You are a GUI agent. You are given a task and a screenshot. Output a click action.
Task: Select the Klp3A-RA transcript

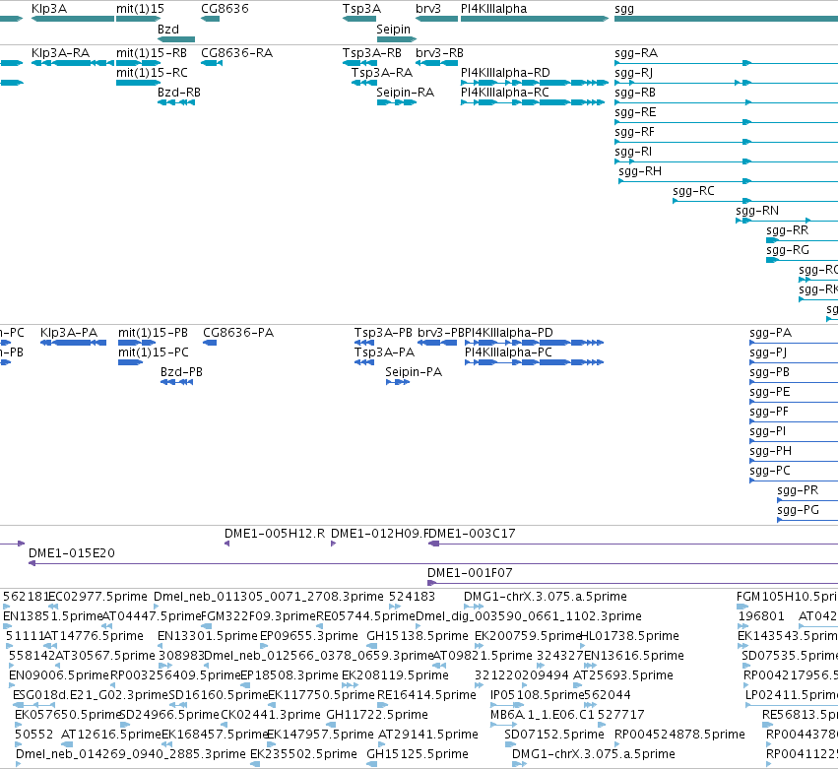73,63
